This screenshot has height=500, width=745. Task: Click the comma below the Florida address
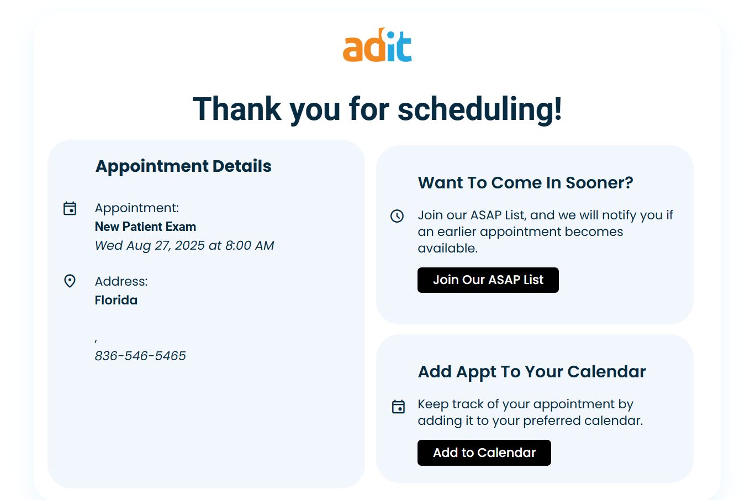point(96,340)
